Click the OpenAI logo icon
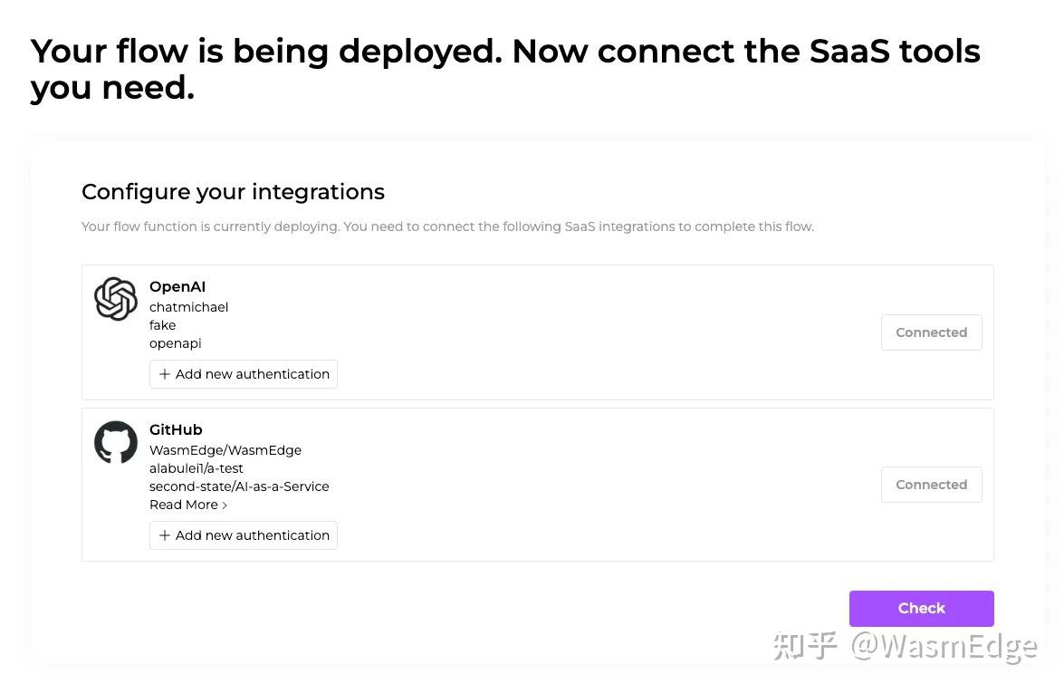Screen dimensions: 1064x693 pyautogui.click(x=116, y=299)
